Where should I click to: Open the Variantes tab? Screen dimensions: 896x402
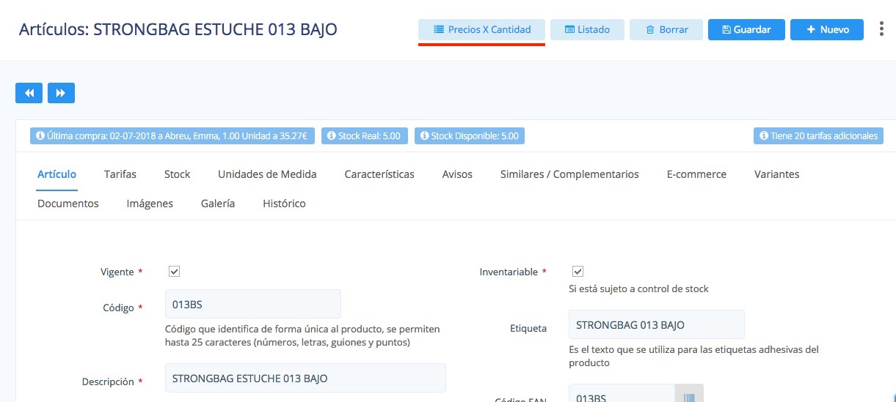pyautogui.click(x=776, y=174)
